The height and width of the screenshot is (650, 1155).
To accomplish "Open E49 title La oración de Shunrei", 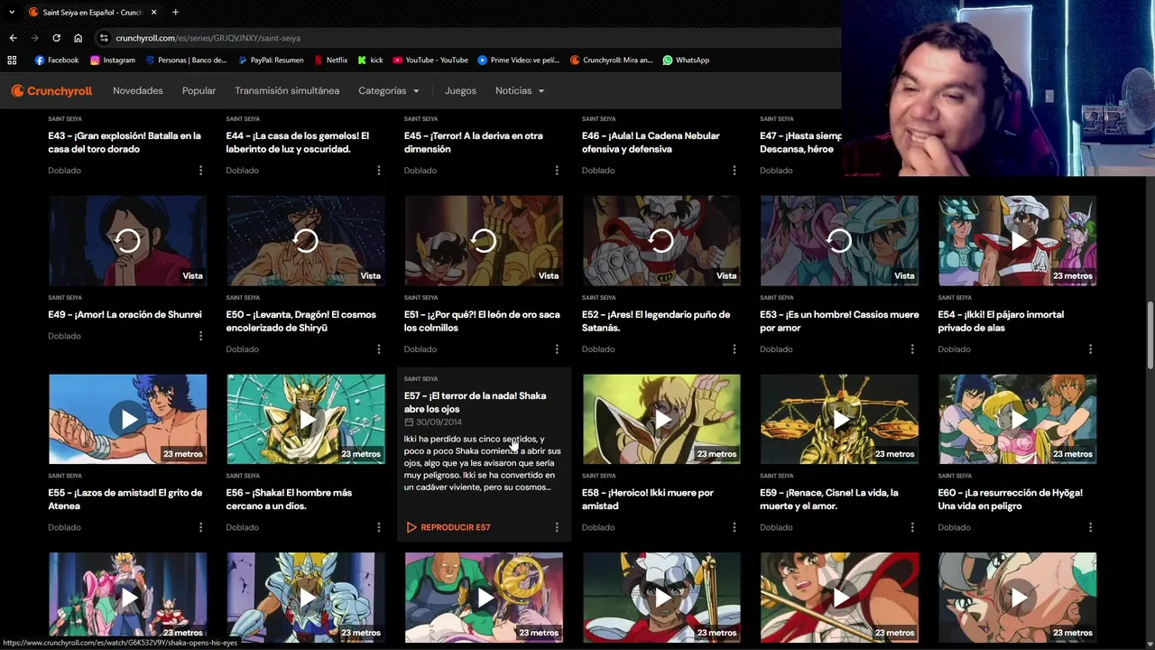I will [x=125, y=315].
